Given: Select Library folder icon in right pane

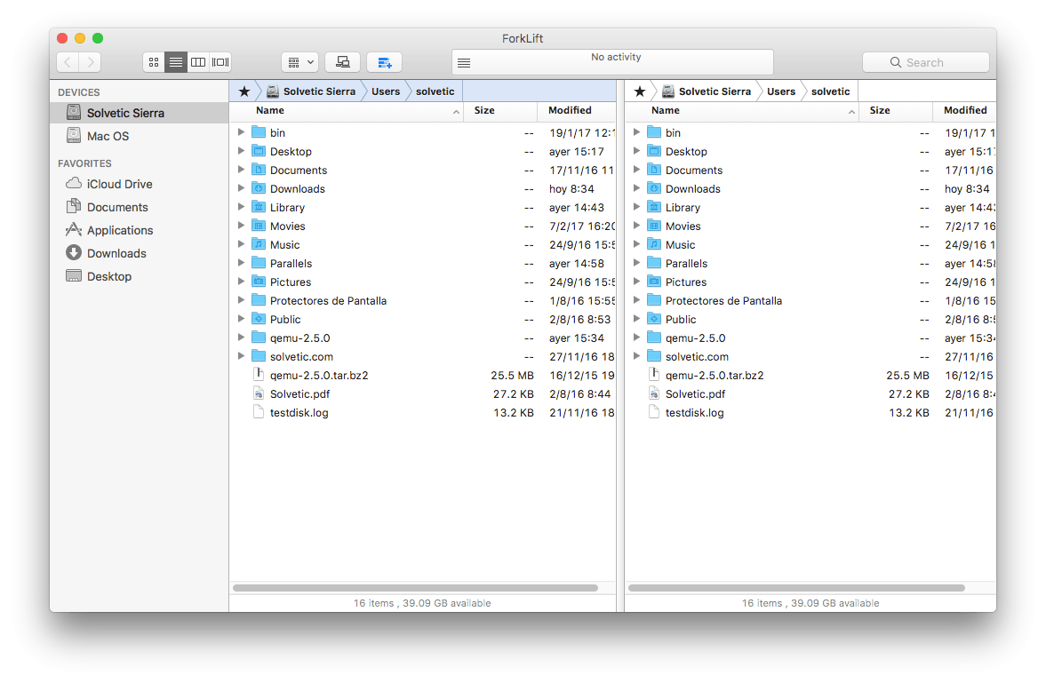Looking at the screenshot, I should click(x=654, y=207).
